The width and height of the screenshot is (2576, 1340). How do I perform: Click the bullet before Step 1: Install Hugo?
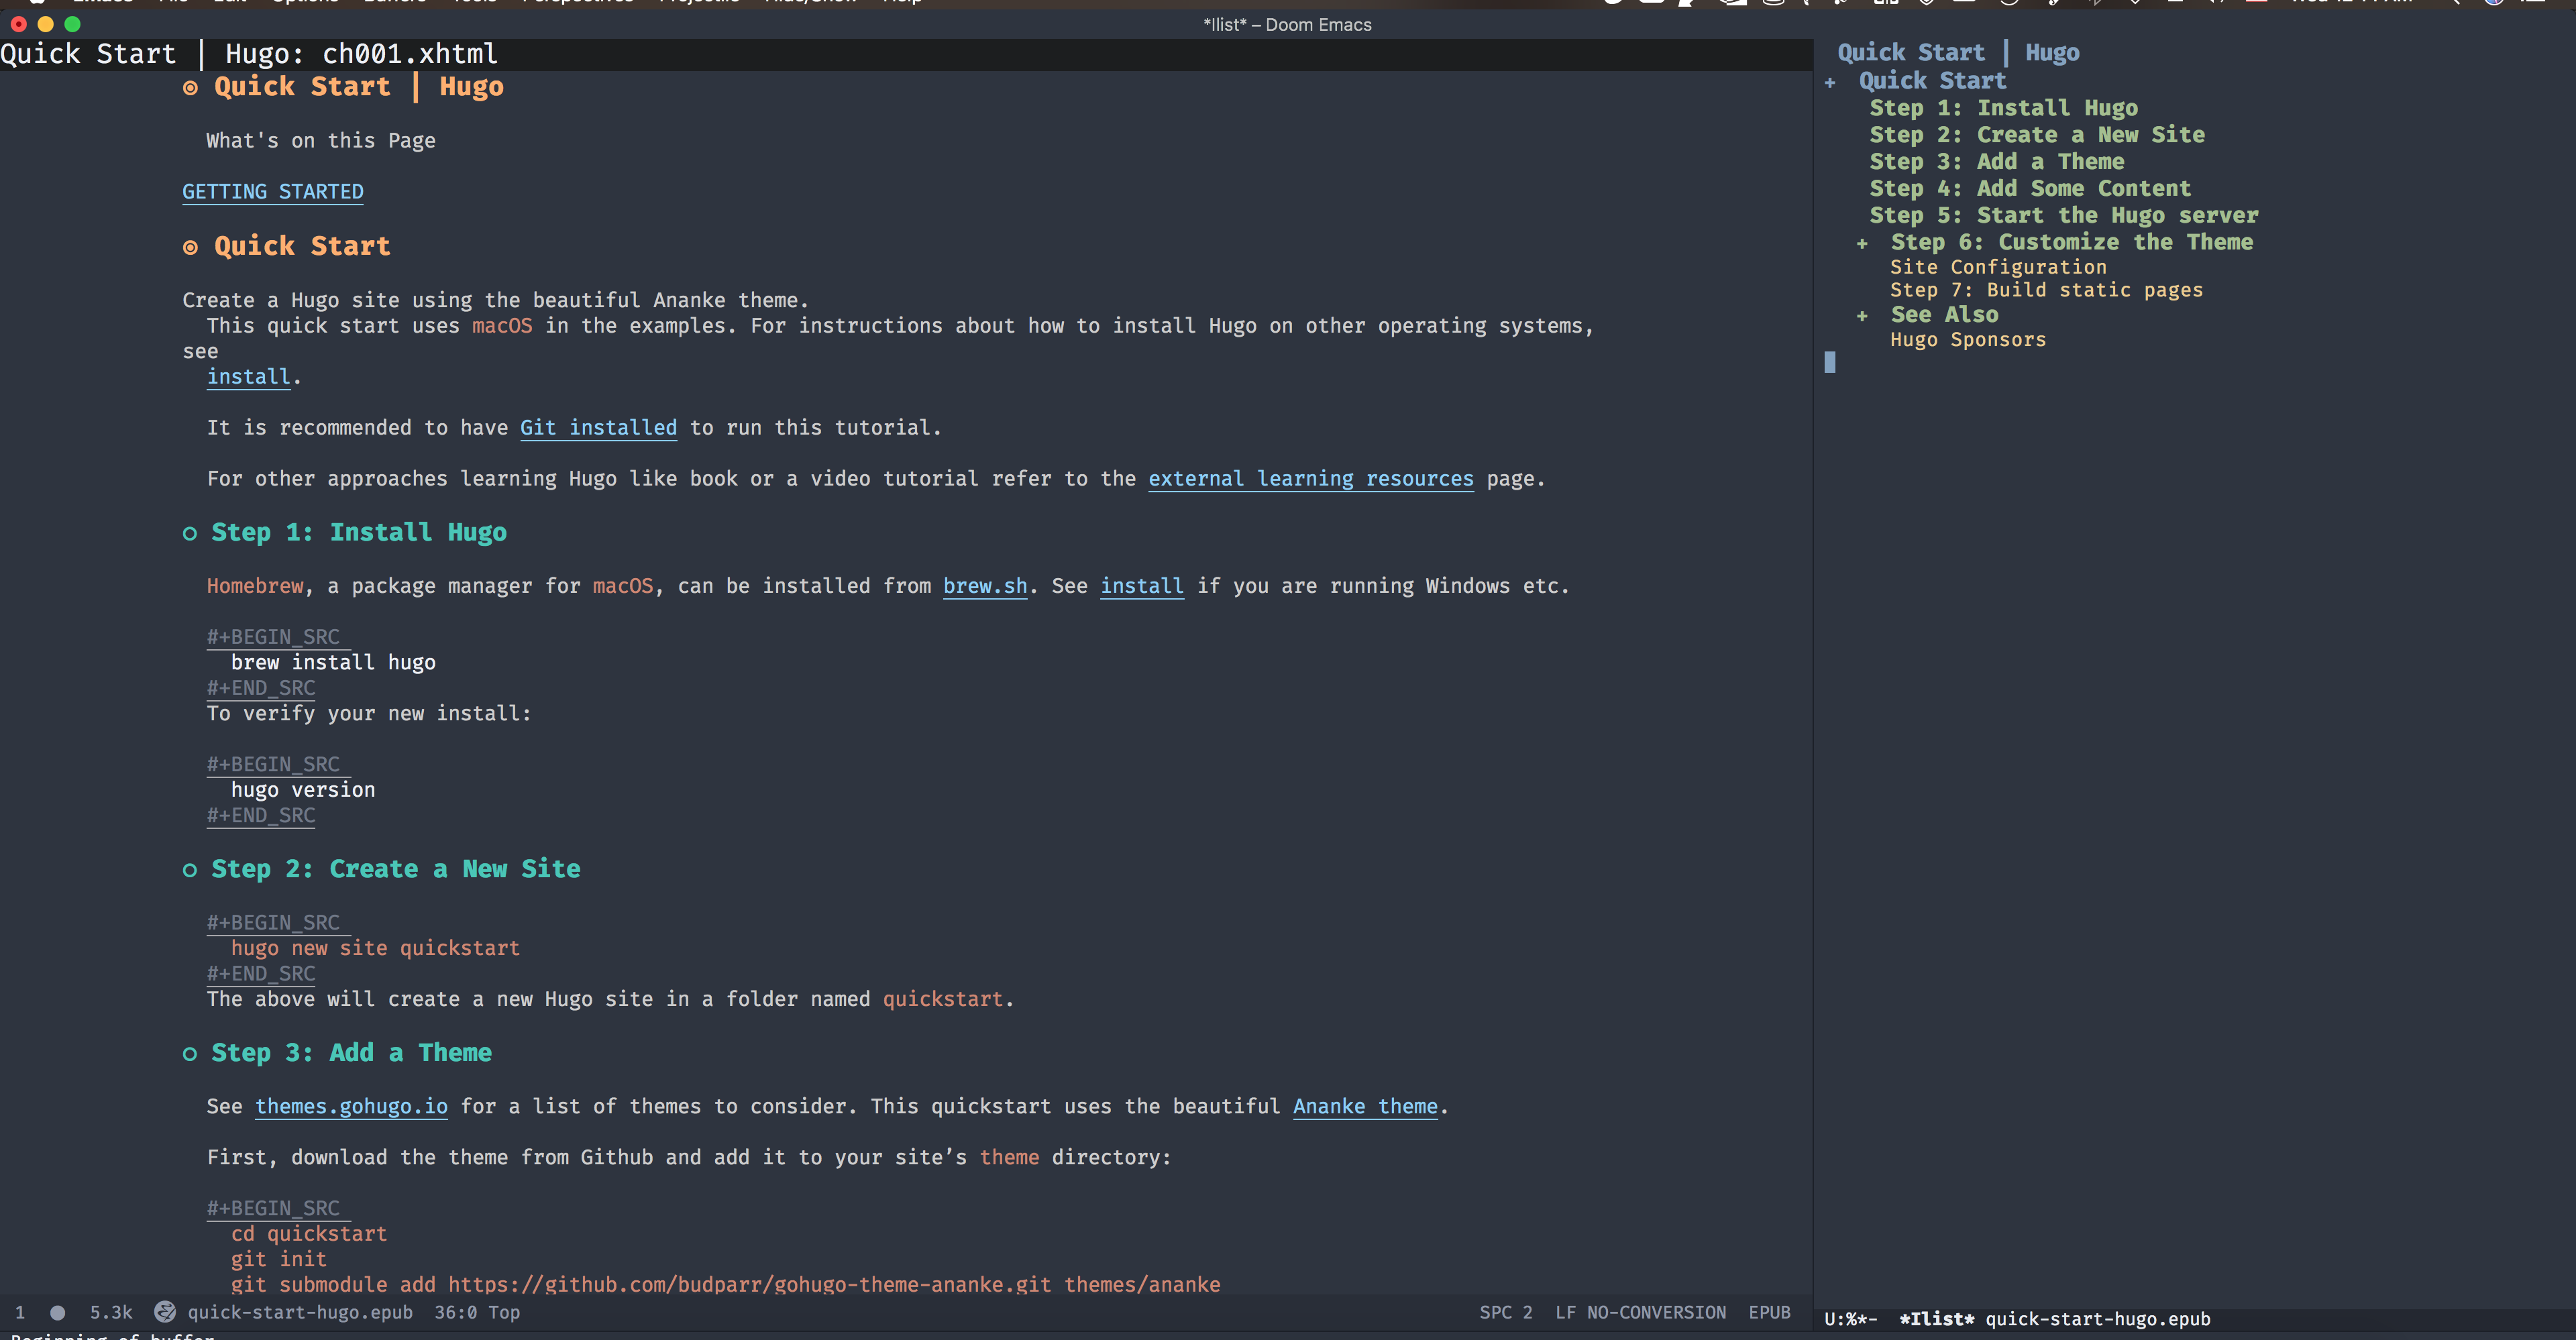[190, 534]
